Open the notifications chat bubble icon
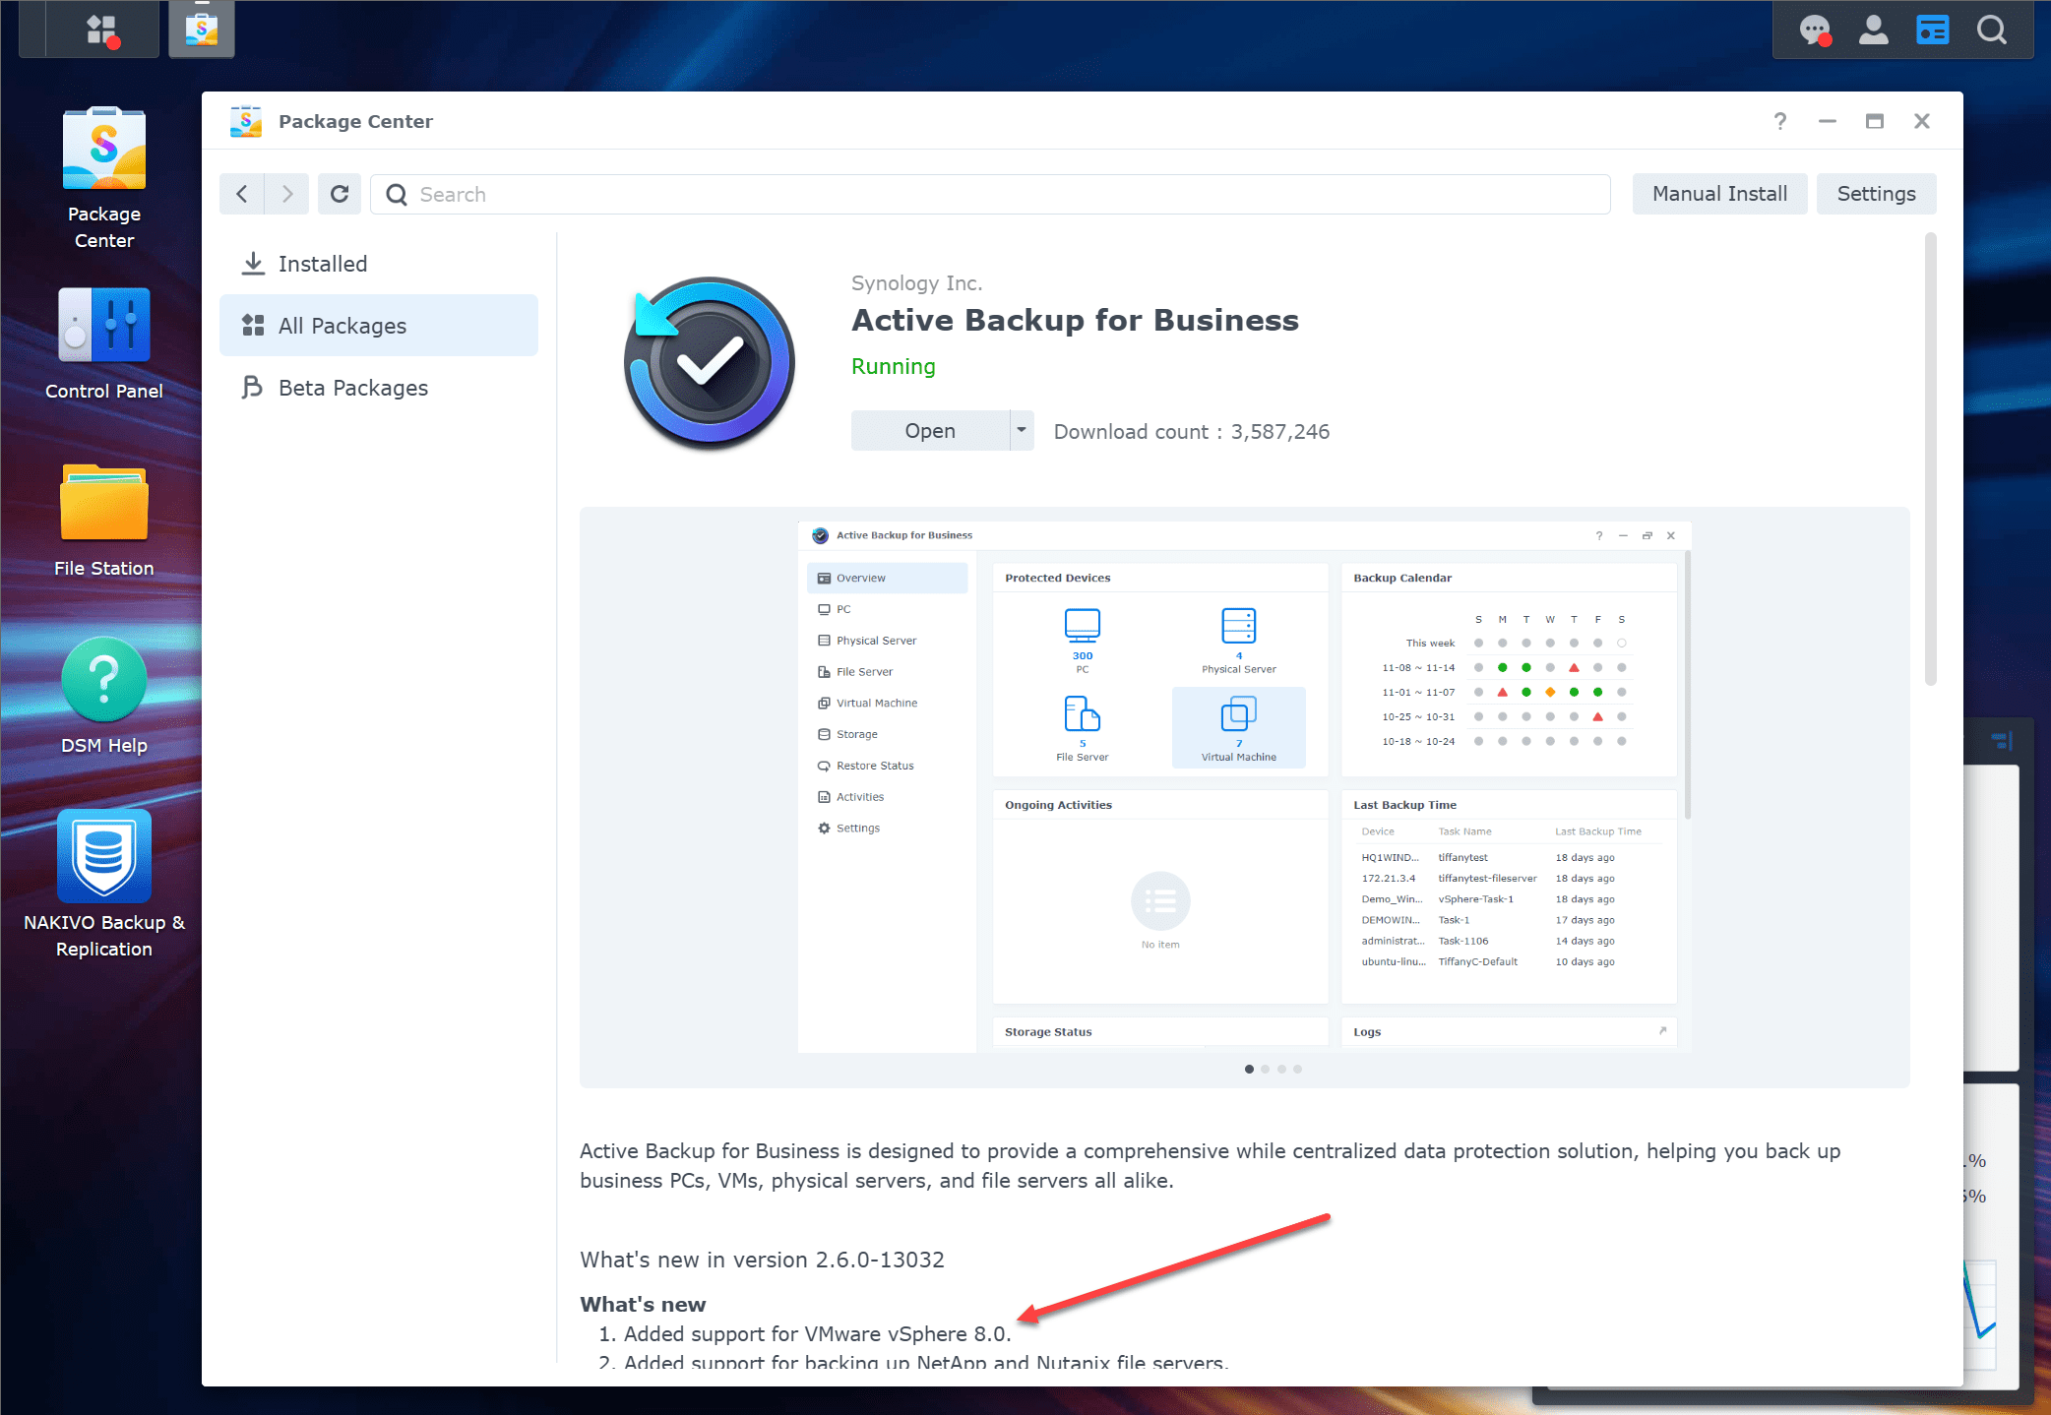The height and width of the screenshot is (1415, 2051). click(x=1814, y=30)
